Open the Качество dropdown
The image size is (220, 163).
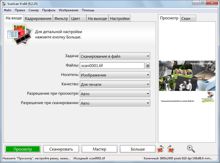[115, 84]
